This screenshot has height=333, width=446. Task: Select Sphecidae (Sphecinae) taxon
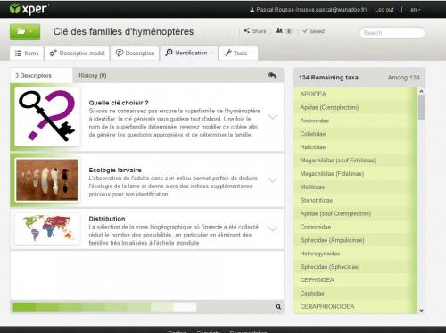pos(355,267)
